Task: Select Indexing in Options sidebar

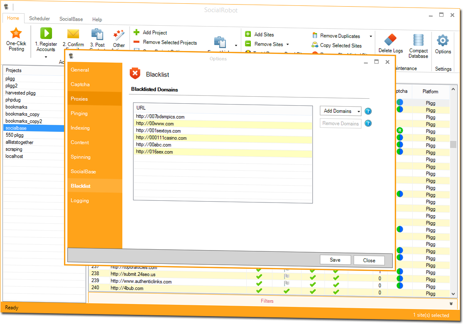Action: tap(95, 128)
